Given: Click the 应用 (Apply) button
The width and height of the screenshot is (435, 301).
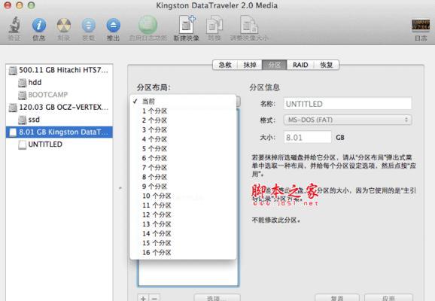Looking at the screenshot, I should [388, 298].
